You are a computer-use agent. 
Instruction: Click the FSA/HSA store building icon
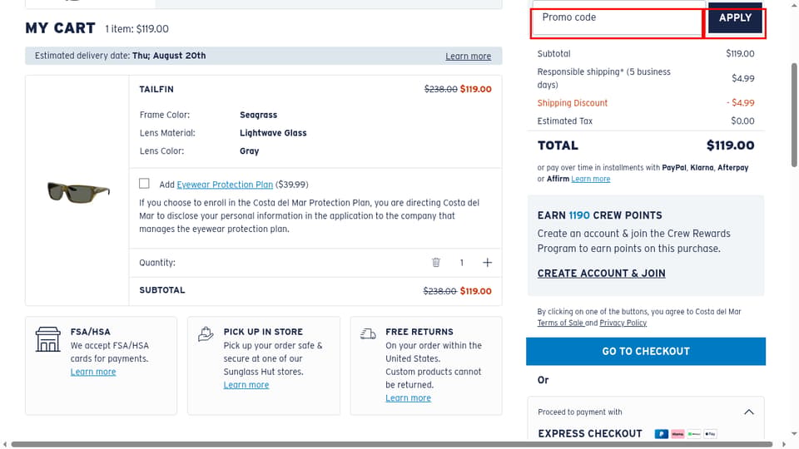pyautogui.click(x=48, y=339)
